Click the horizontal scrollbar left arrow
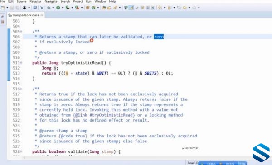Screen dimensions: 272x165 click(24, 158)
